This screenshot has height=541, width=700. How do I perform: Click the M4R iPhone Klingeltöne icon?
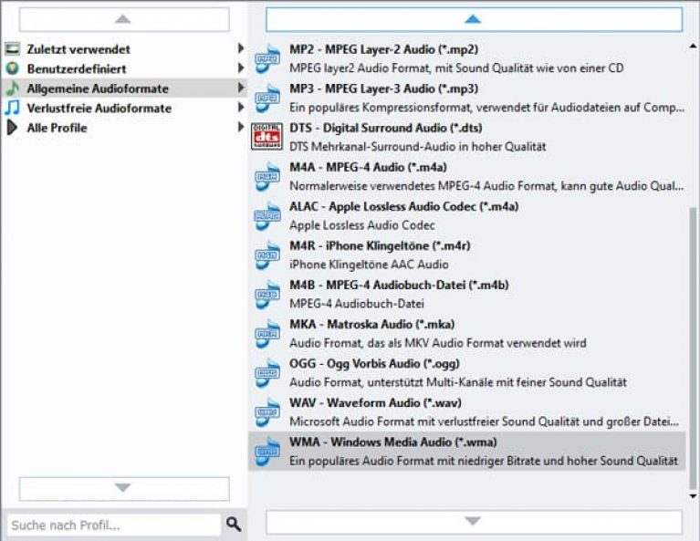point(267,255)
